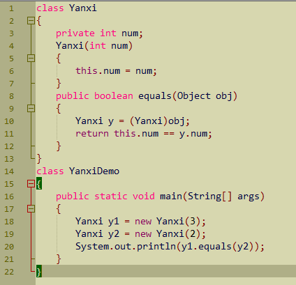Click 'Yanxi(3)' constructor call on line 18
Image resolution: width=296 pixels, height=285 pixels.
coord(179,222)
